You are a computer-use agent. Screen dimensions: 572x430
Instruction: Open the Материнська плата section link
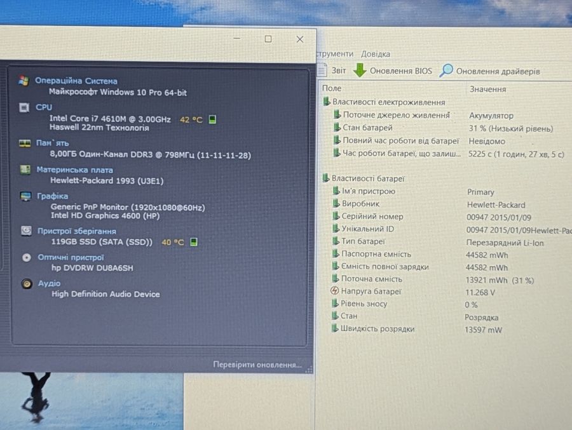(75, 170)
